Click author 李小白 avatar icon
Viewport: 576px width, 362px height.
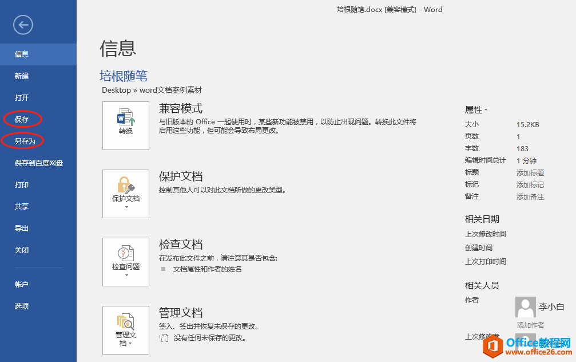pyautogui.click(x=525, y=307)
